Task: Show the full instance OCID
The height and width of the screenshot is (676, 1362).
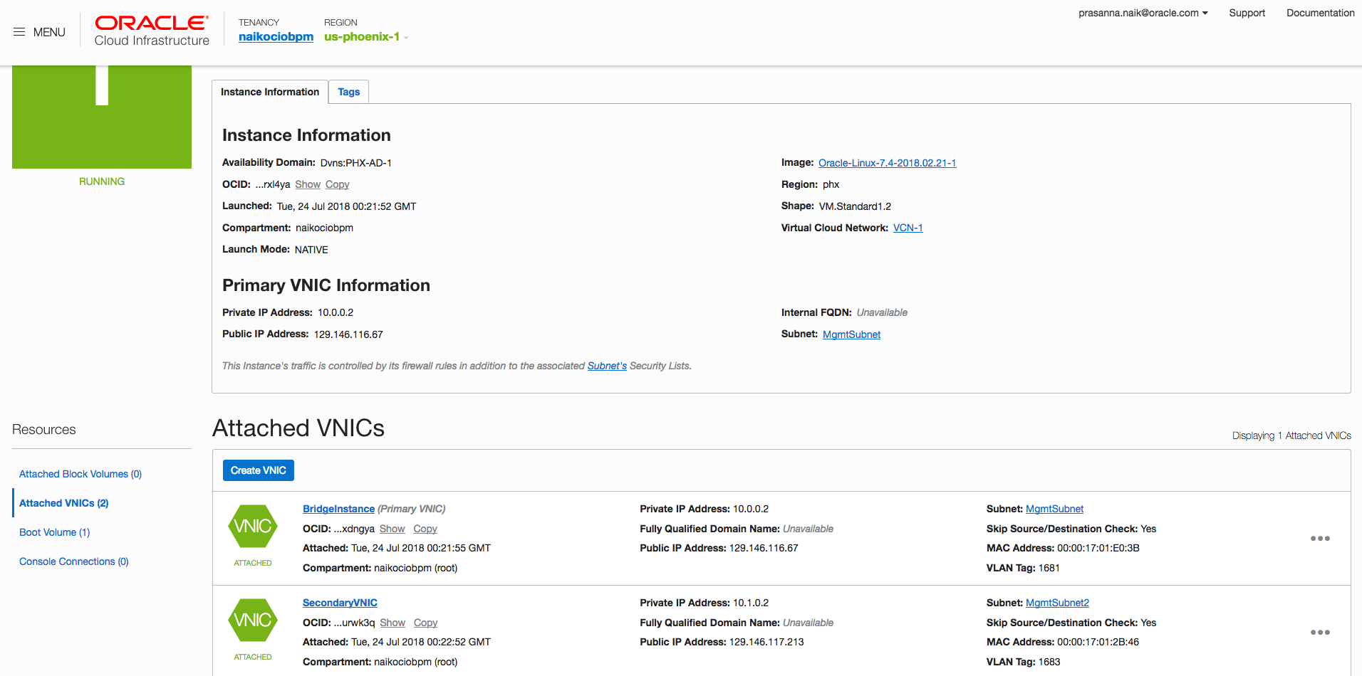Action: (308, 185)
